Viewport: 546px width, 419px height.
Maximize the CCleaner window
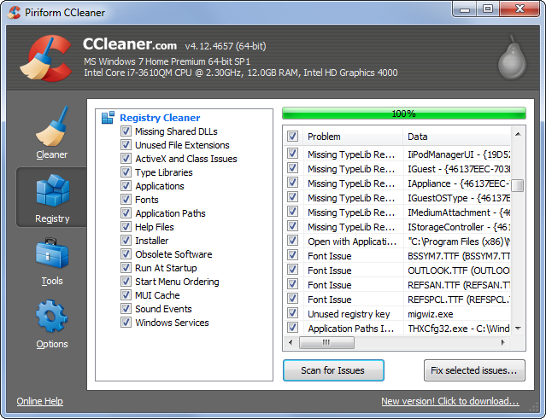point(488,9)
